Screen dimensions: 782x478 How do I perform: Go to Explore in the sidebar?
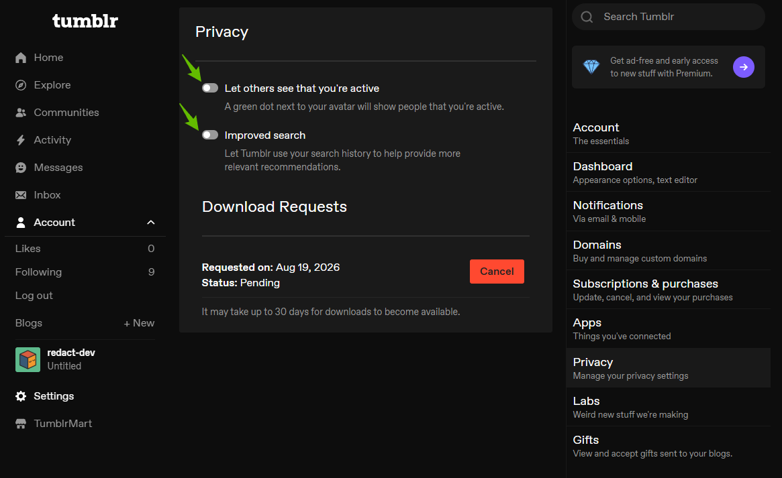pyautogui.click(x=52, y=85)
